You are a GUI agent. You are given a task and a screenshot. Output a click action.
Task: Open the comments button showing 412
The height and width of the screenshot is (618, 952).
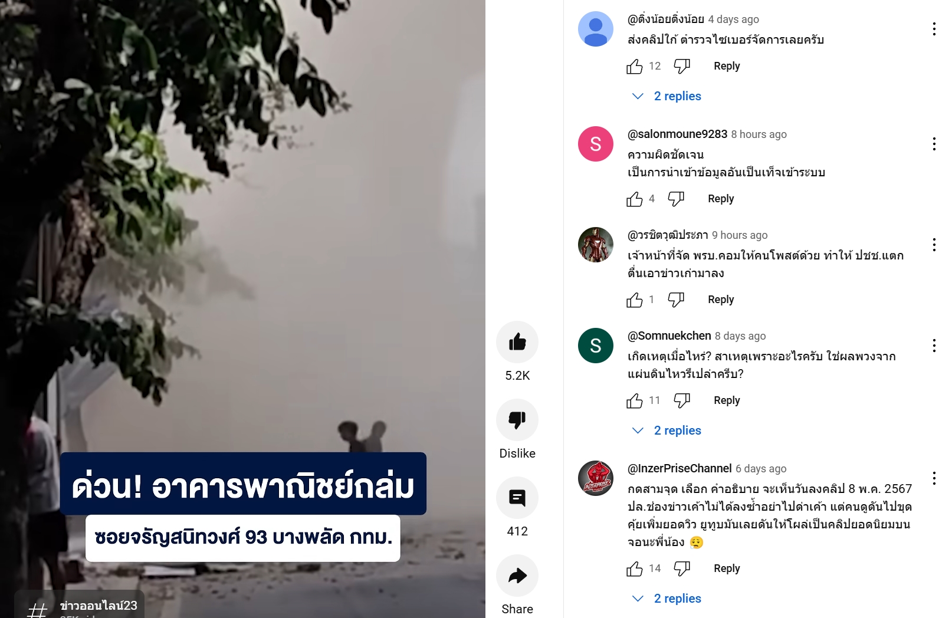tap(517, 498)
